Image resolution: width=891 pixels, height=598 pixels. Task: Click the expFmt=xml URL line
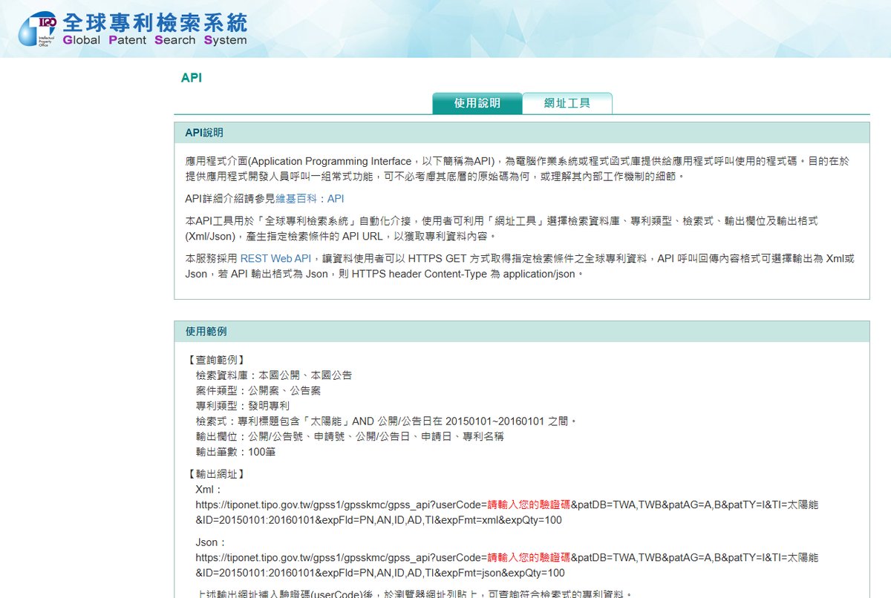coord(379,520)
